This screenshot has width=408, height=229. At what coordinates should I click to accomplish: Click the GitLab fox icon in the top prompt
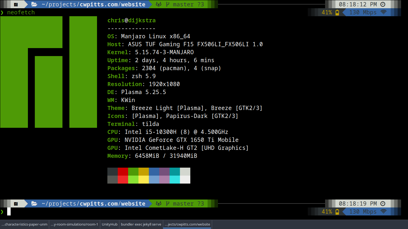pyautogui.click(x=159, y=4)
